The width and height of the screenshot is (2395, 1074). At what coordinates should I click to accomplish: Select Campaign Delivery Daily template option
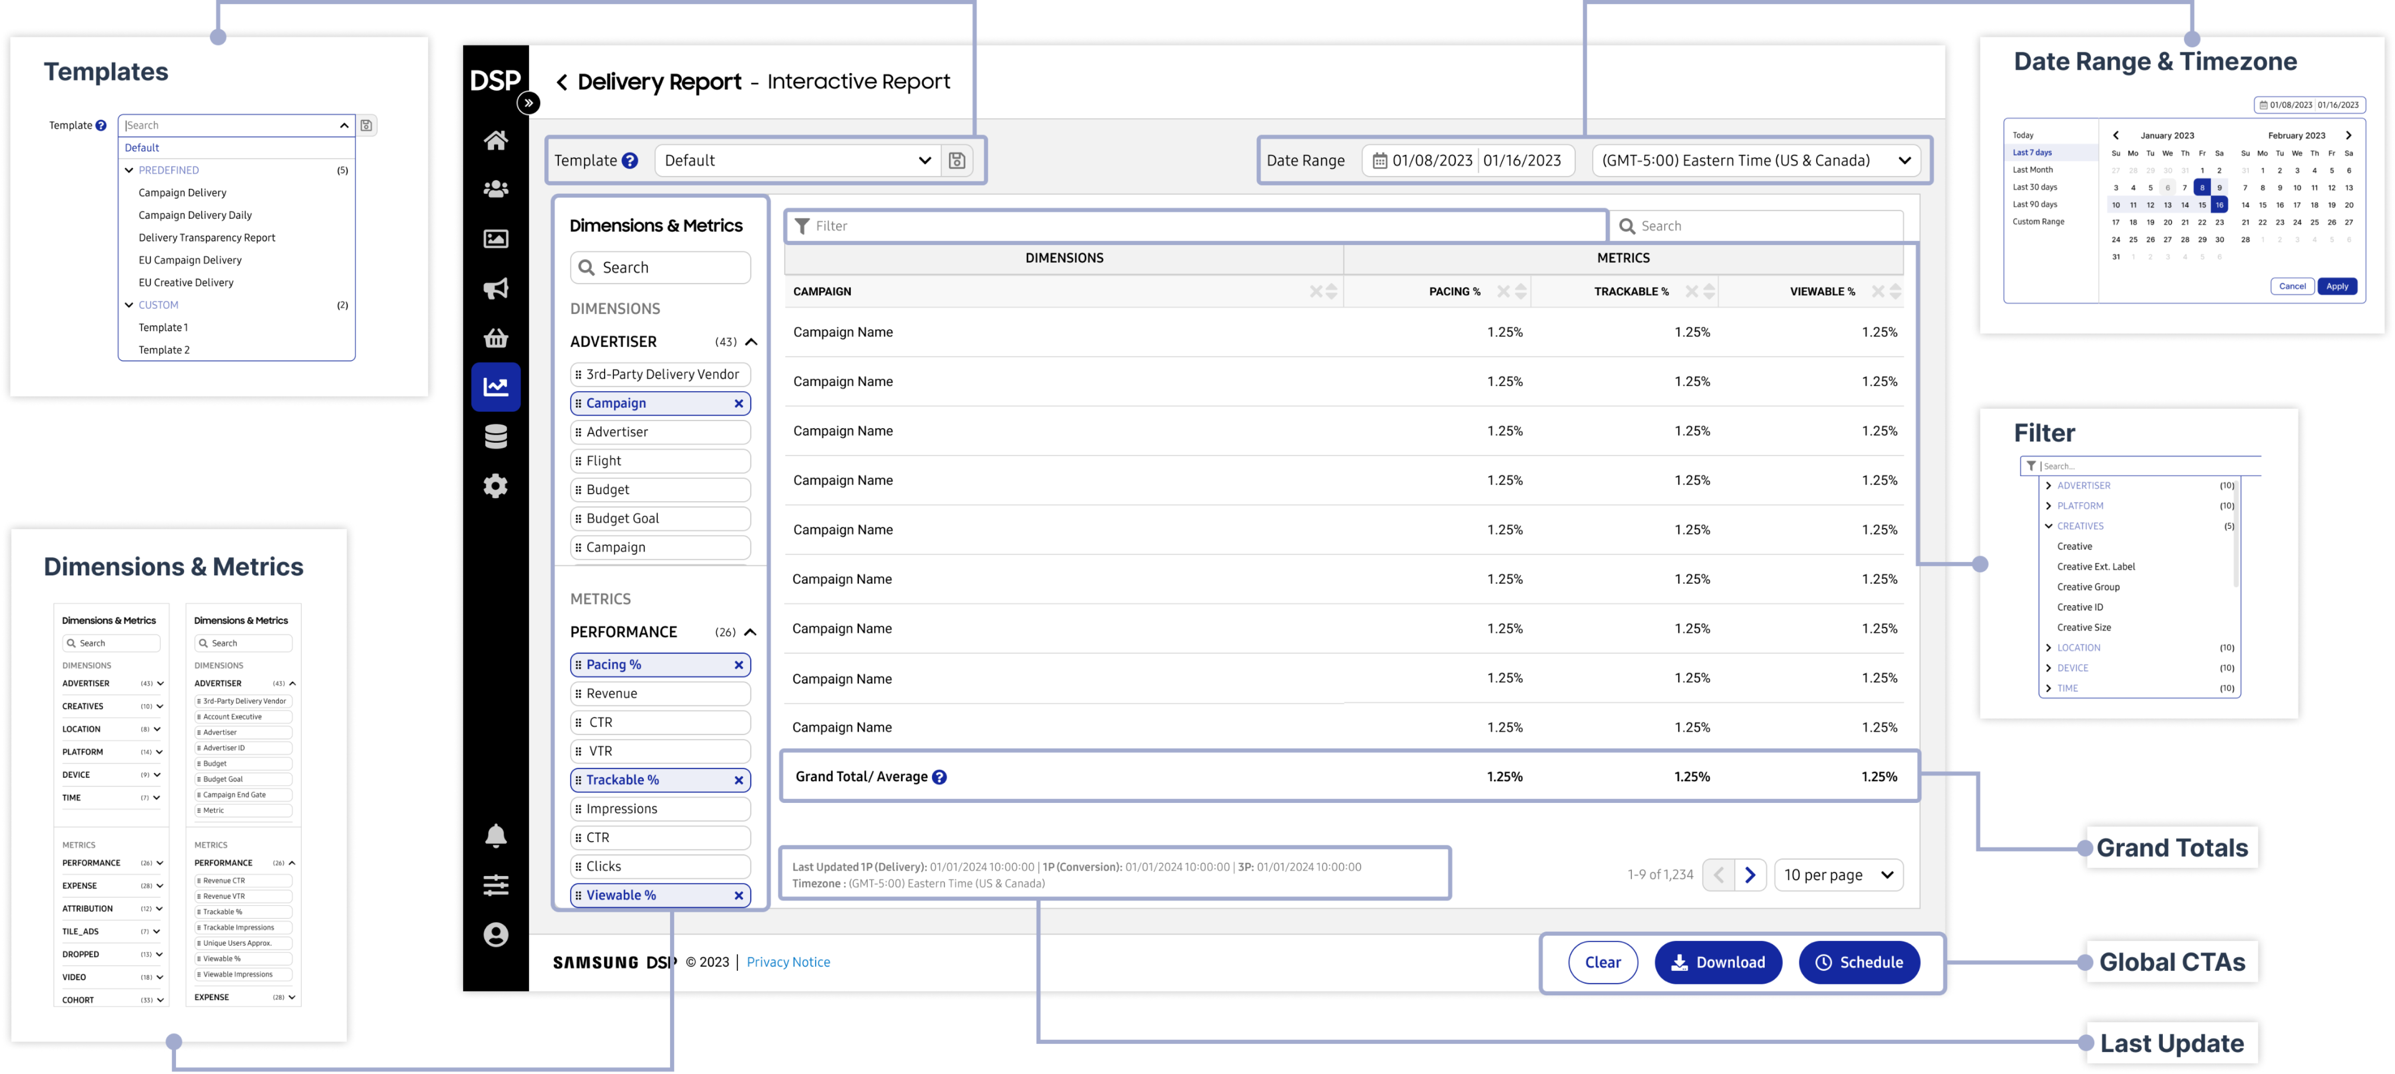[195, 216]
